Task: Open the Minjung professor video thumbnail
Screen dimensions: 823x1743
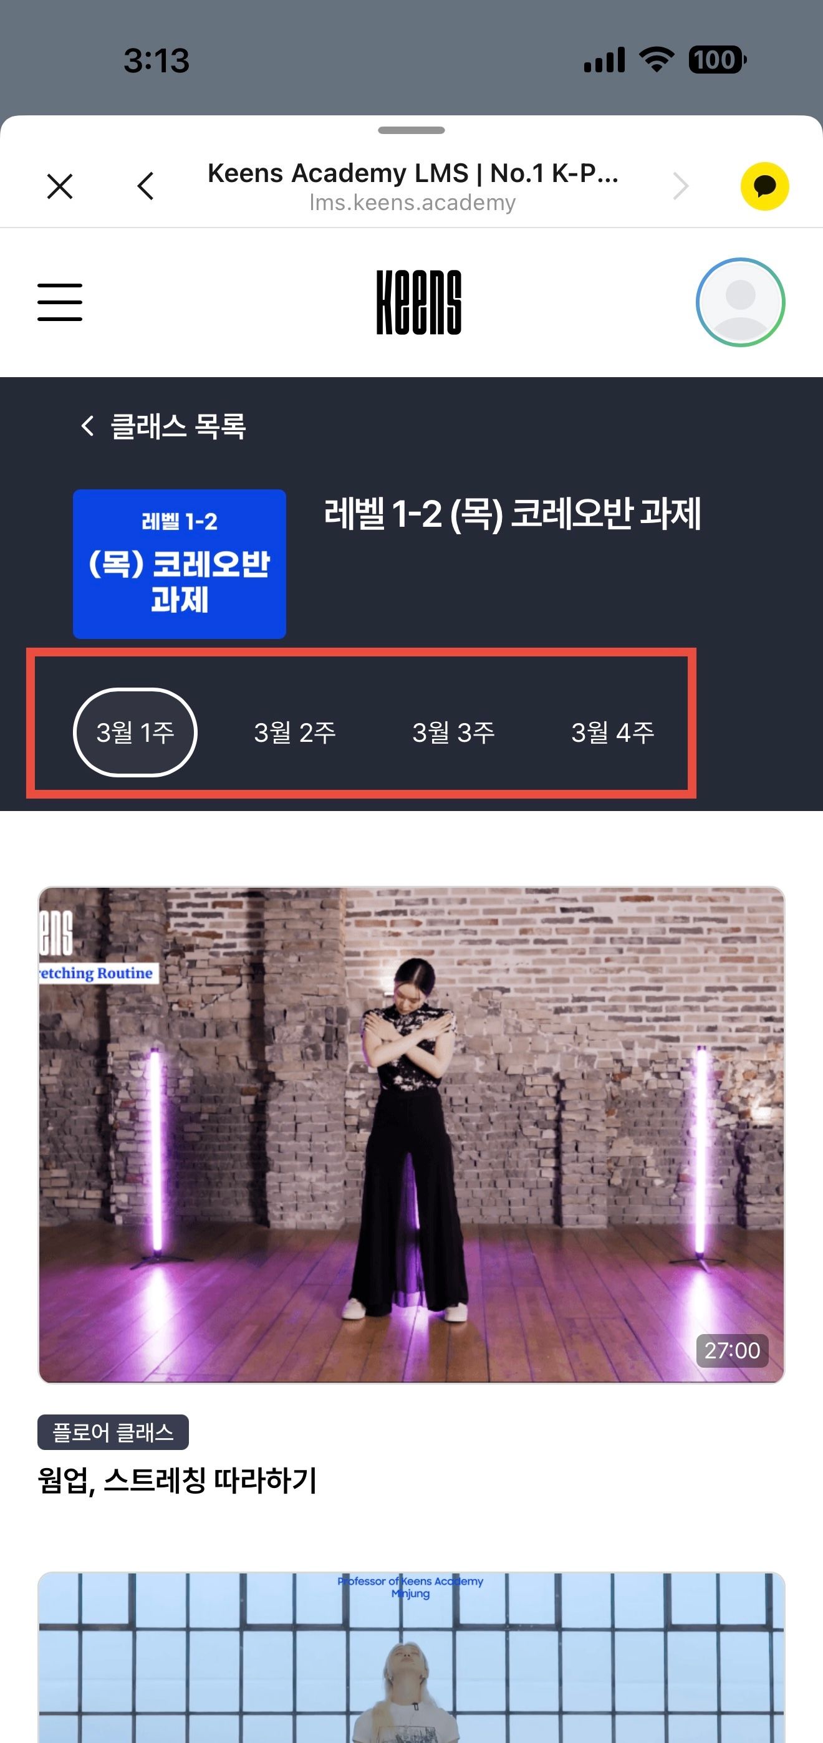Action: click(412, 1658)
